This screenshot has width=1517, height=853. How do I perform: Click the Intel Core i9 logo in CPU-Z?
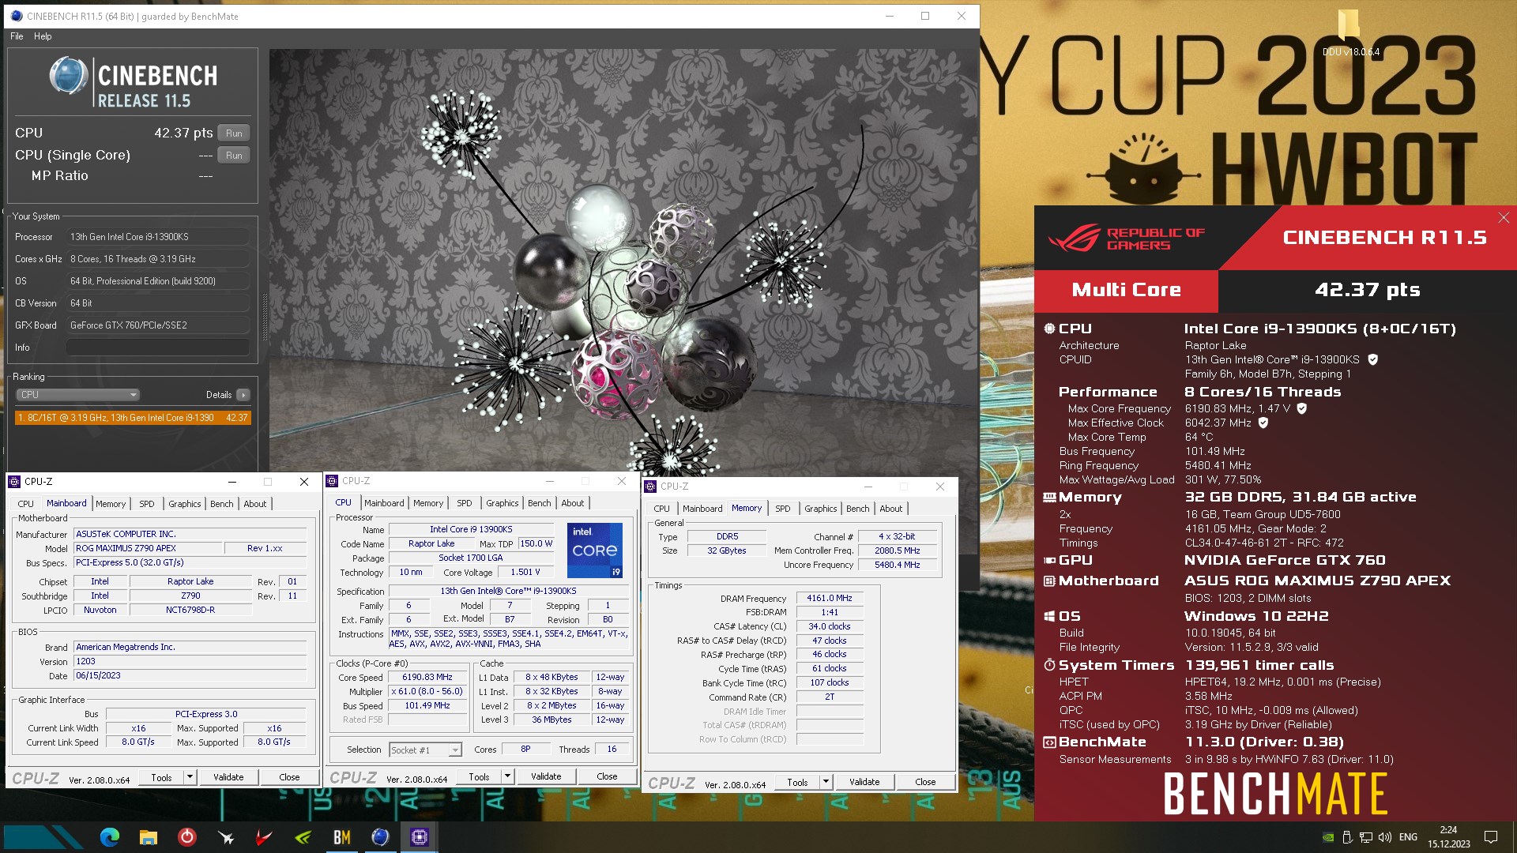point(595,551)
